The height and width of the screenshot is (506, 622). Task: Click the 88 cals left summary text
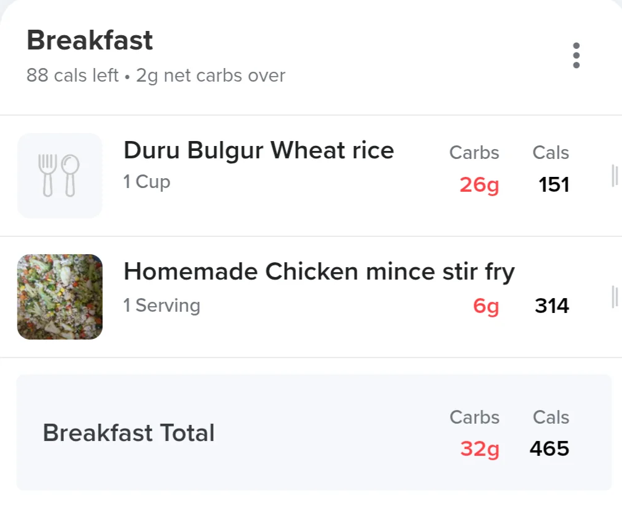[x=72, y=75]
